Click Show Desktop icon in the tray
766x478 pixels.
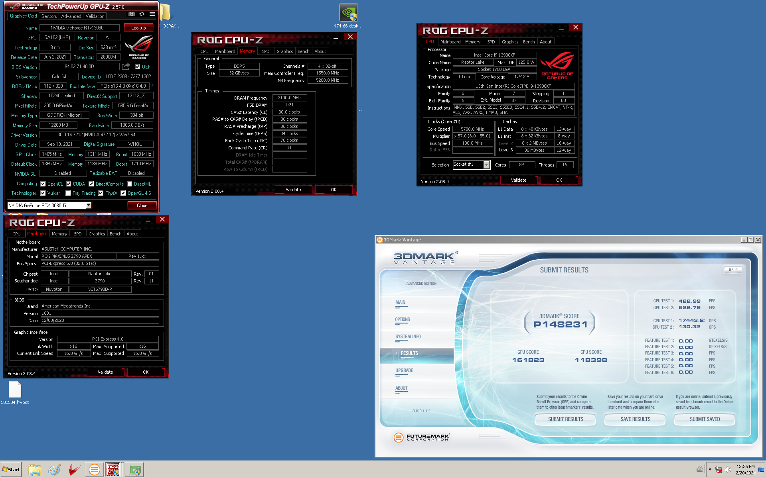[761, 470]
